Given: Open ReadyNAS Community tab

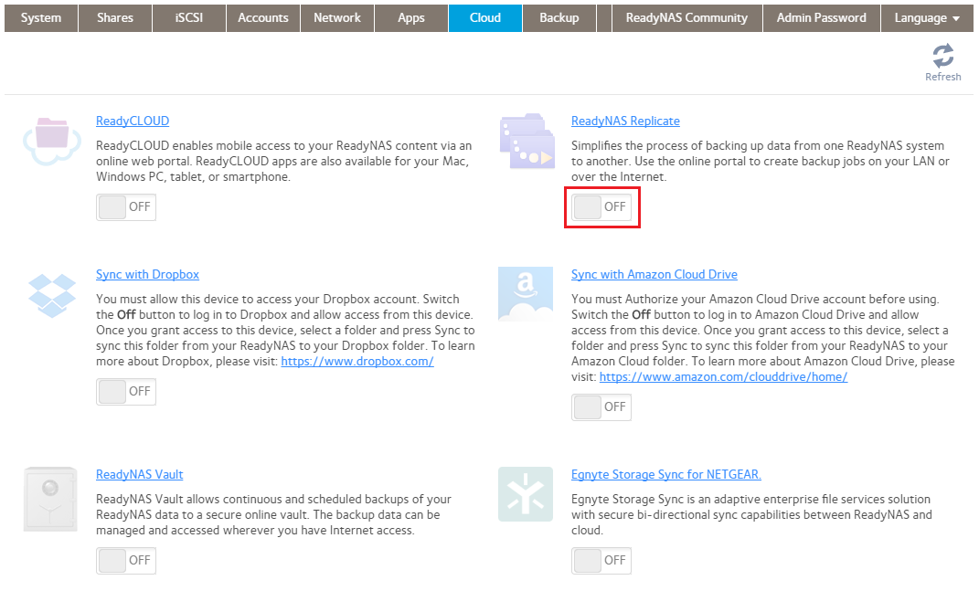Looking at the screenshot, I should click(x=686, y=18).
